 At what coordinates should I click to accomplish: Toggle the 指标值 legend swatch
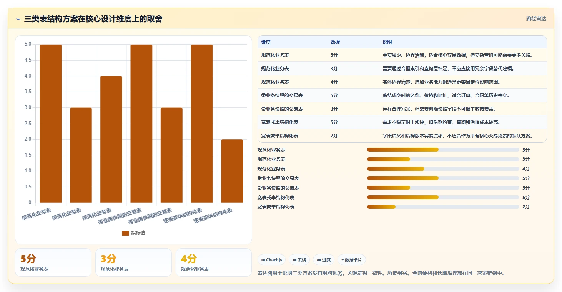[x=125, y=233]
